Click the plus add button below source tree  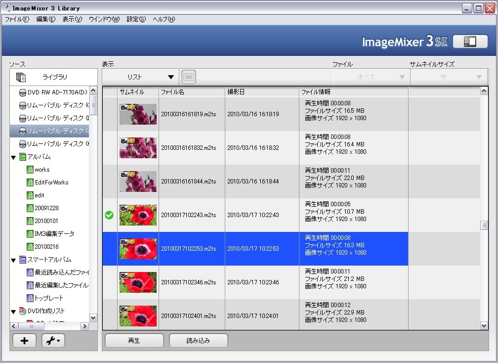pos(25,341)
